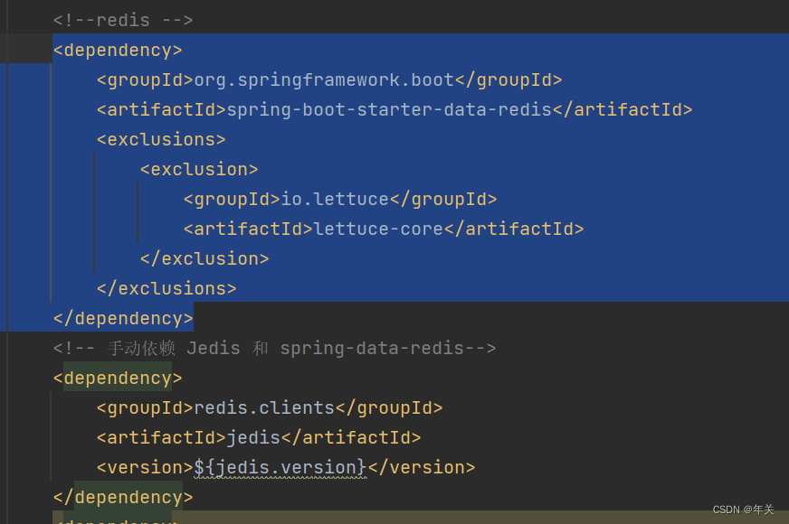
Task: Click the <!--redis --> comment line
Action: coord(123,21)
